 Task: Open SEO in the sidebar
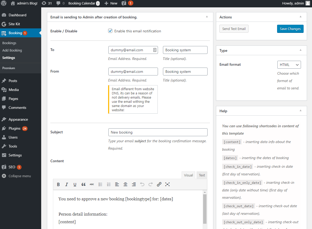pyautogui.click(x=20, y=167)
